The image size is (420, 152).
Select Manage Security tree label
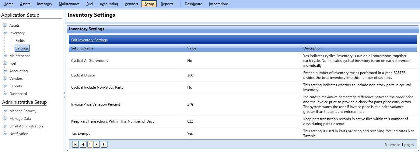click(x=23, y=111)
